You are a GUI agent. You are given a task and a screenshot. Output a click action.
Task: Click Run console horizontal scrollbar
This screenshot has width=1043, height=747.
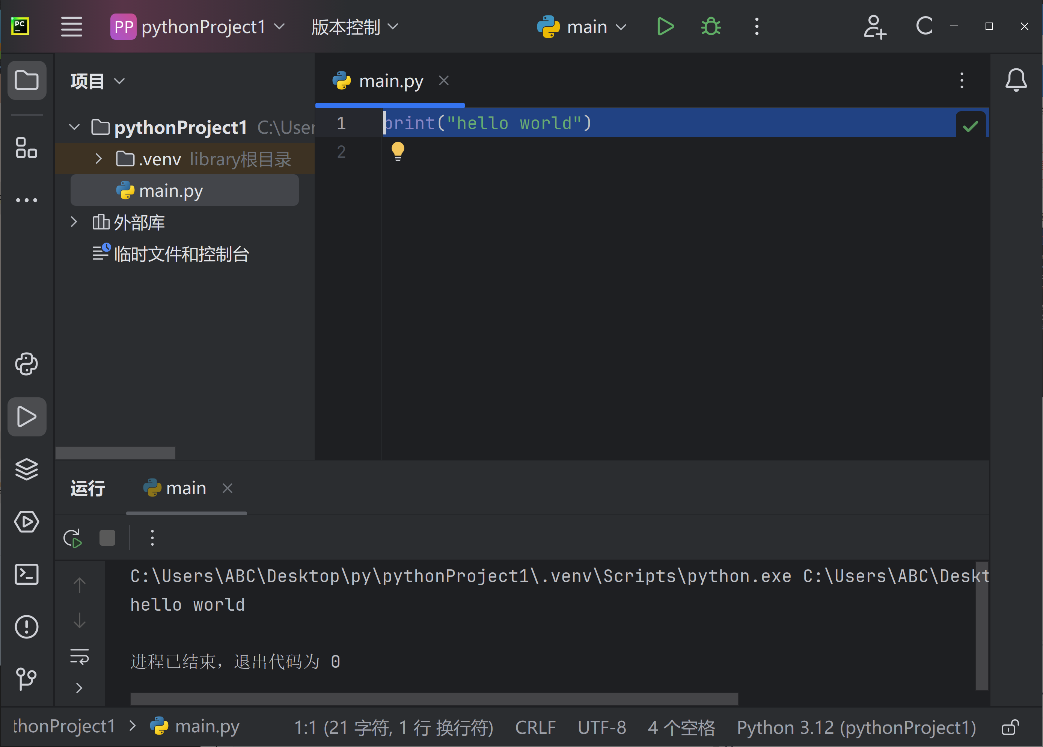tap(434, 699)
